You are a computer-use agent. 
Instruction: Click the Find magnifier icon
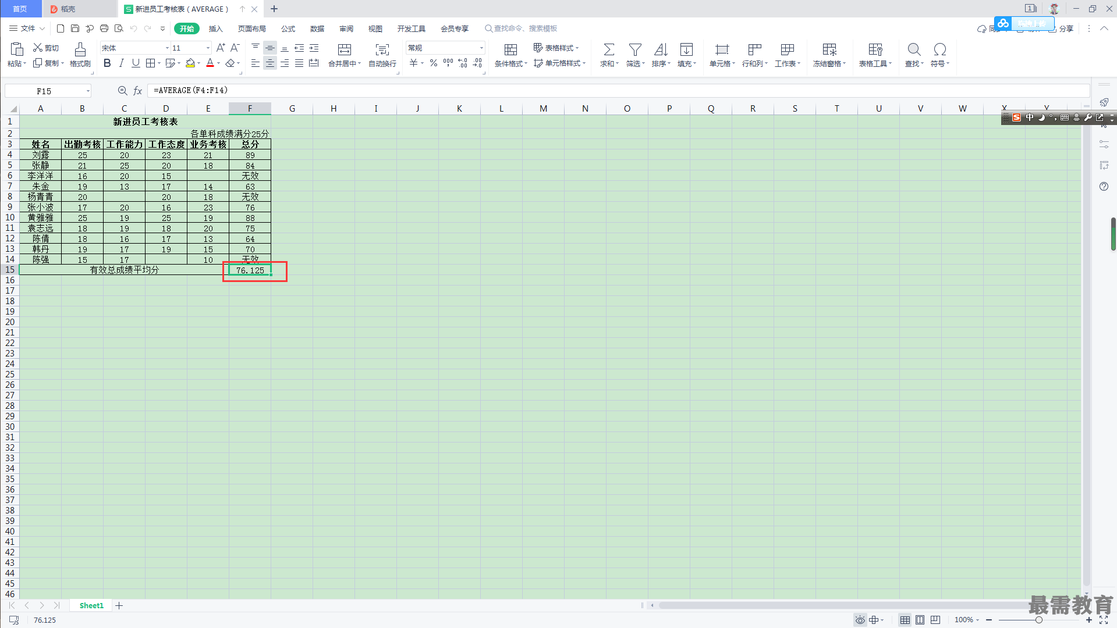[914, 49]
